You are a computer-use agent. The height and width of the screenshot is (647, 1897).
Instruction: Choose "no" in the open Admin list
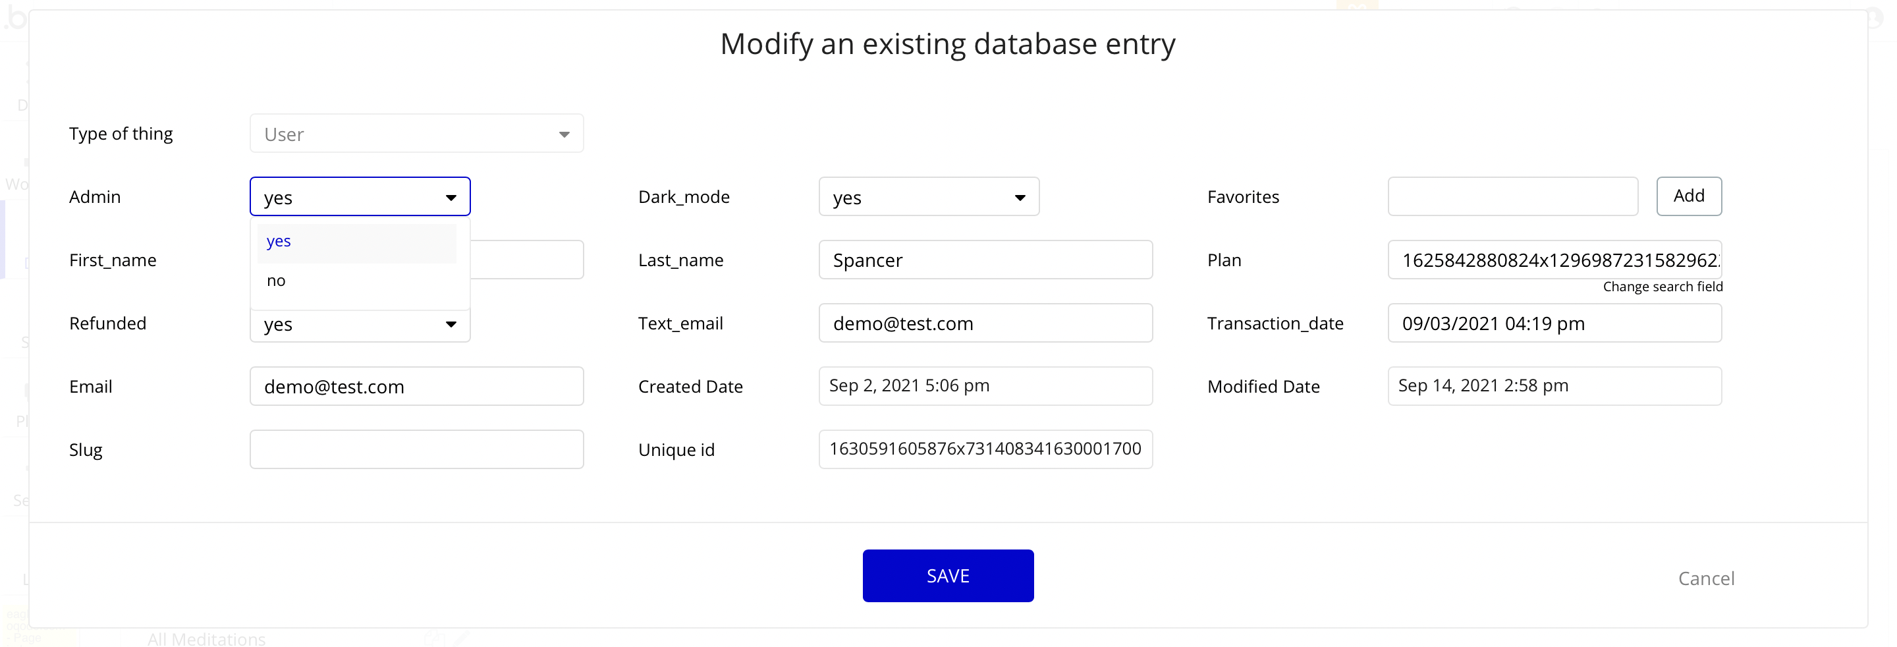[x=356, y=281]
